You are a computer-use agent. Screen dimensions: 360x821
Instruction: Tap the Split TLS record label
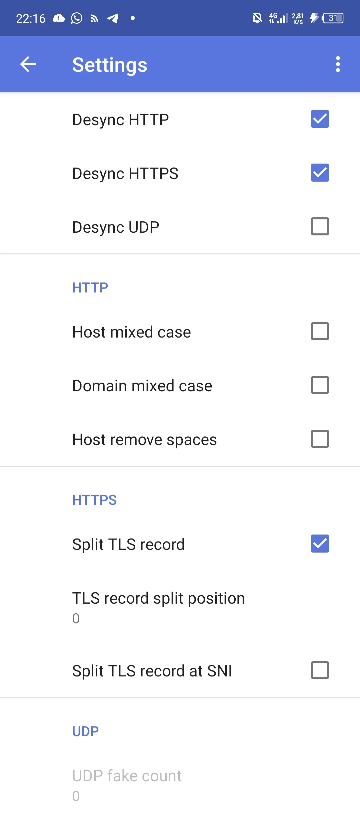click(128, 545)
